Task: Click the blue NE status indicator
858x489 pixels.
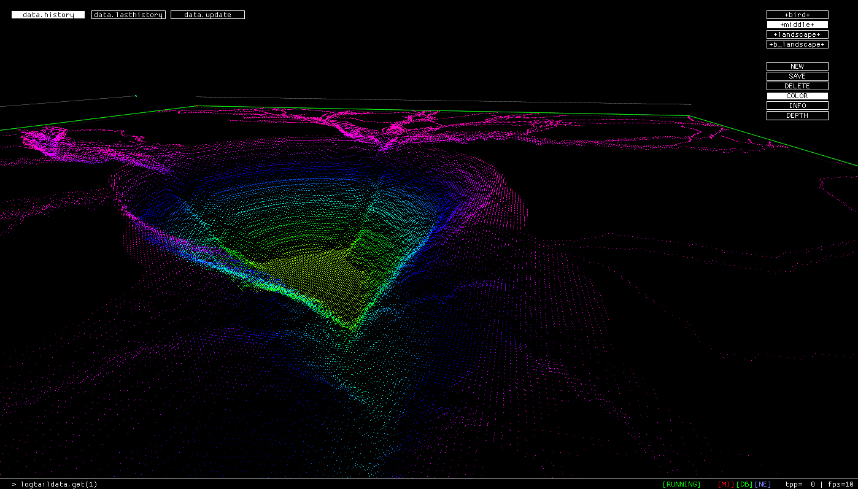Action: point(763,484)
